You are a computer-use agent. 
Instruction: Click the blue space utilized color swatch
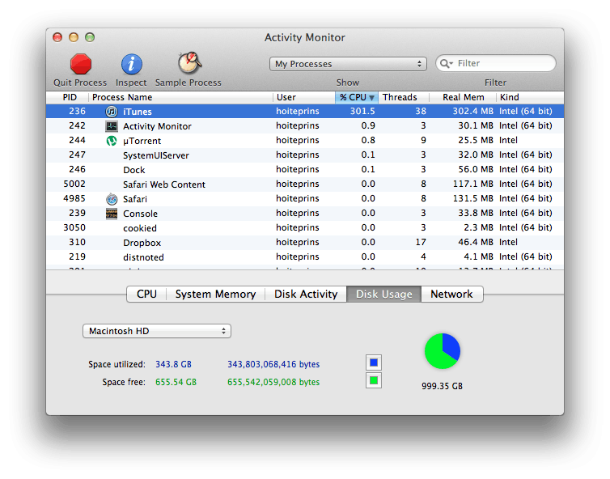[x=374, y=362]
